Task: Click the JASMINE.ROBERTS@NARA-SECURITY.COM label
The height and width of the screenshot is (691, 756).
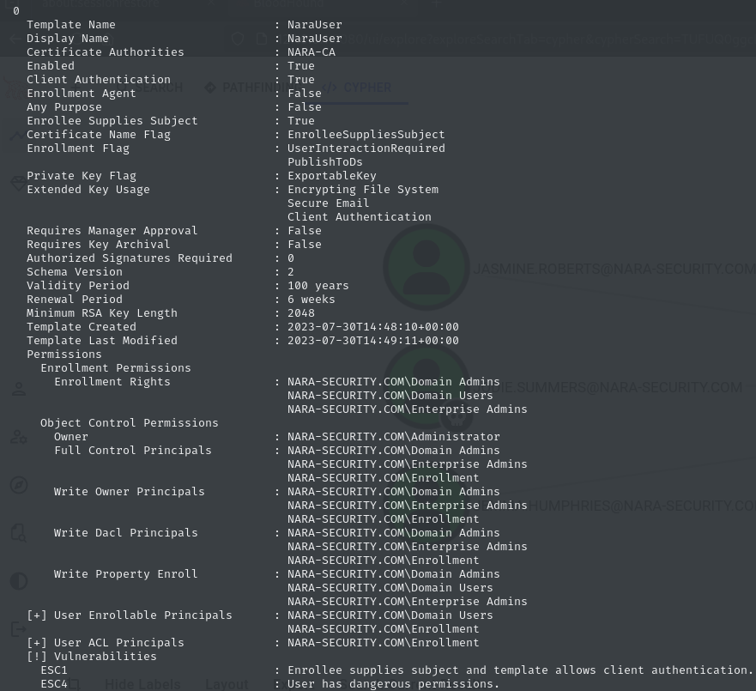Action: [x=614, y=269]
